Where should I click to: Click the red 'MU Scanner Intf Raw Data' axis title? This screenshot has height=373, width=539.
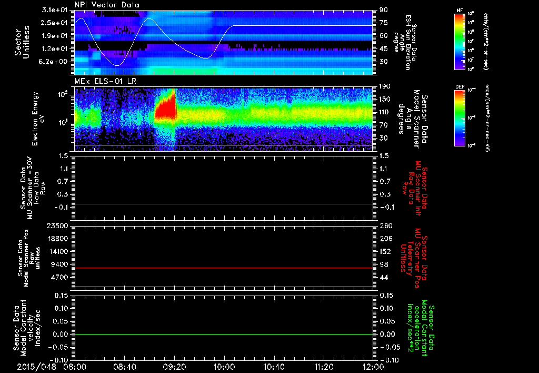tap(415, 188)
